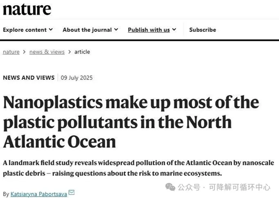
Task: Go to the nature breadcrumb link
Action: click(11, 52)
